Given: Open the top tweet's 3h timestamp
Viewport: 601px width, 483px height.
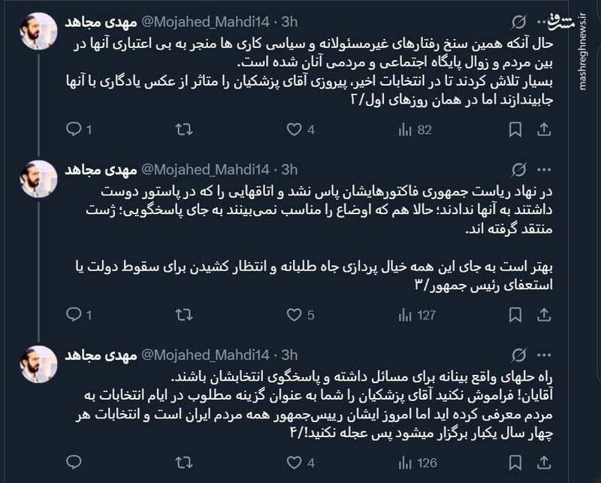Looking at the screenshot, I should (x=290, y=19).
